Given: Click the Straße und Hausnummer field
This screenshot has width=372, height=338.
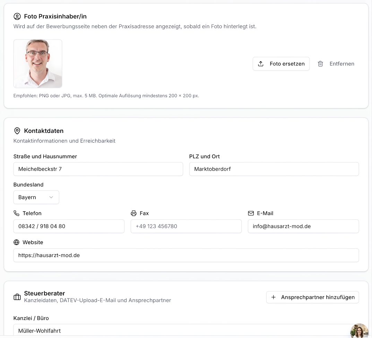Looking at the screenshot, I should 98,169.
